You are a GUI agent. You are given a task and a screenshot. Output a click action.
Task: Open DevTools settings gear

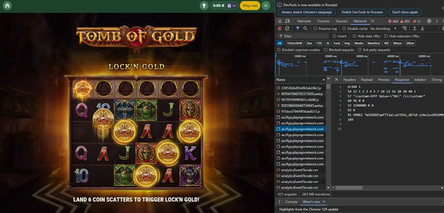[x=429, y=21]
